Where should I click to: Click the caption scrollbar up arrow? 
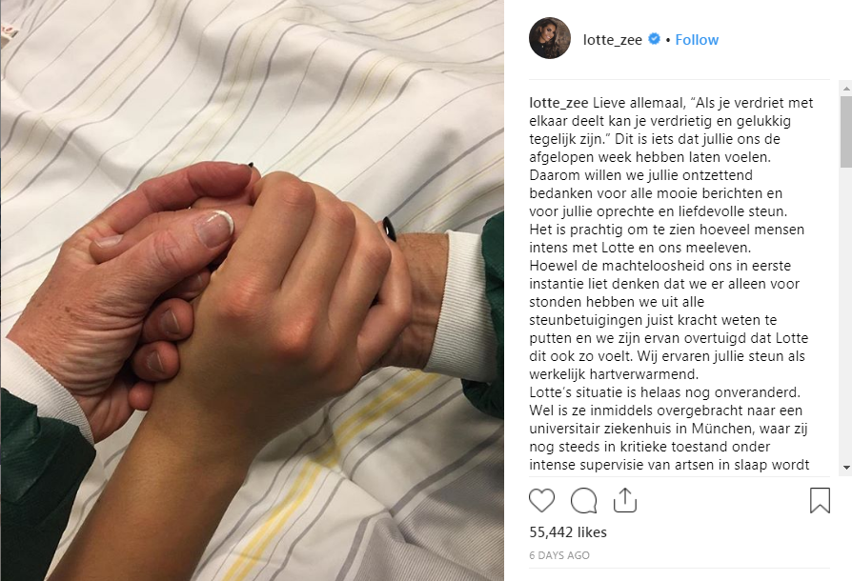[x=846, y=88]
